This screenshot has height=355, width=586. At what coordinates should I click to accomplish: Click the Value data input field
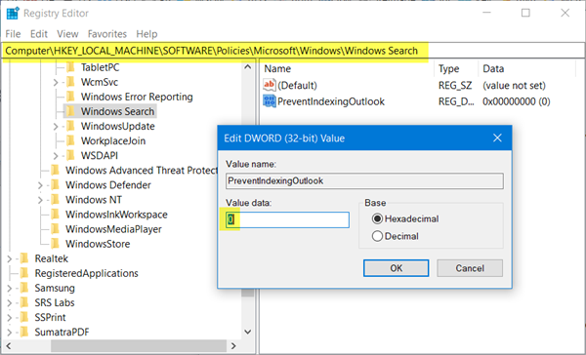point(287,219)
